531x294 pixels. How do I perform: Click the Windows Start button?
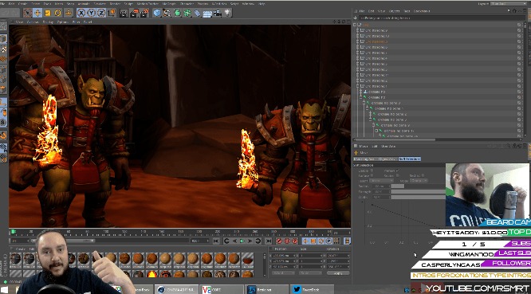click(5, 289)
